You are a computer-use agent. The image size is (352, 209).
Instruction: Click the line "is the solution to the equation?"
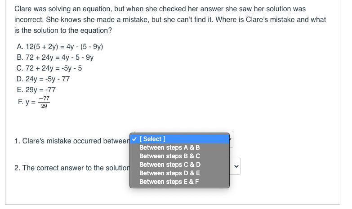pyautogui.click(x=63, y=30)
